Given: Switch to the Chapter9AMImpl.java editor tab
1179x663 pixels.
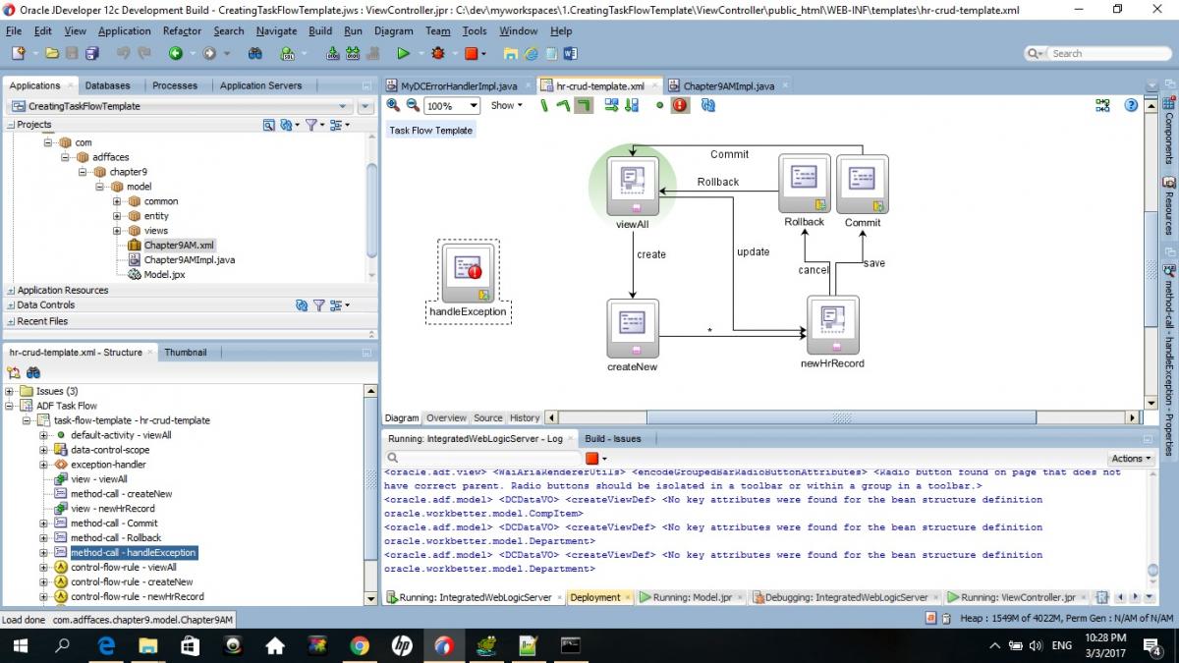Looking at the screenshot, I should 728,86.
